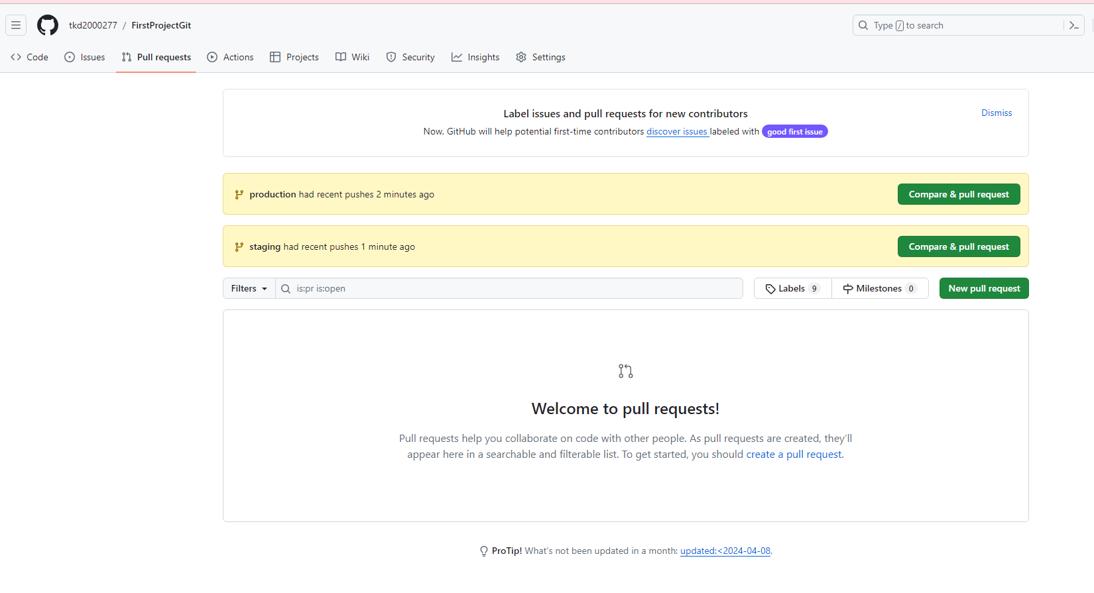The height and width of the screenshot is (593, 1094).
Task: Click the lightbulb ProTip icon
Action: [x=484, y=551]
